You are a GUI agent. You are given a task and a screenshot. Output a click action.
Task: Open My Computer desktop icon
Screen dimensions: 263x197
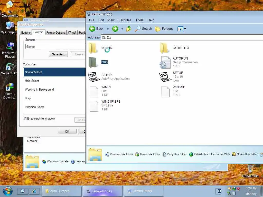[9, 28]
